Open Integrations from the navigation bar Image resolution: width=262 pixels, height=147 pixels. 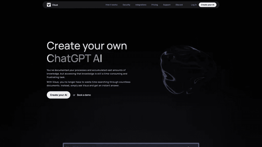(141, 5)
